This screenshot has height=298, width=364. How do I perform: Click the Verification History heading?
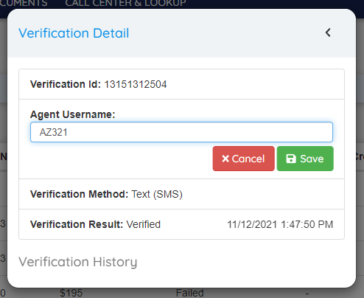pyautogui.click(x=78, y=262)
